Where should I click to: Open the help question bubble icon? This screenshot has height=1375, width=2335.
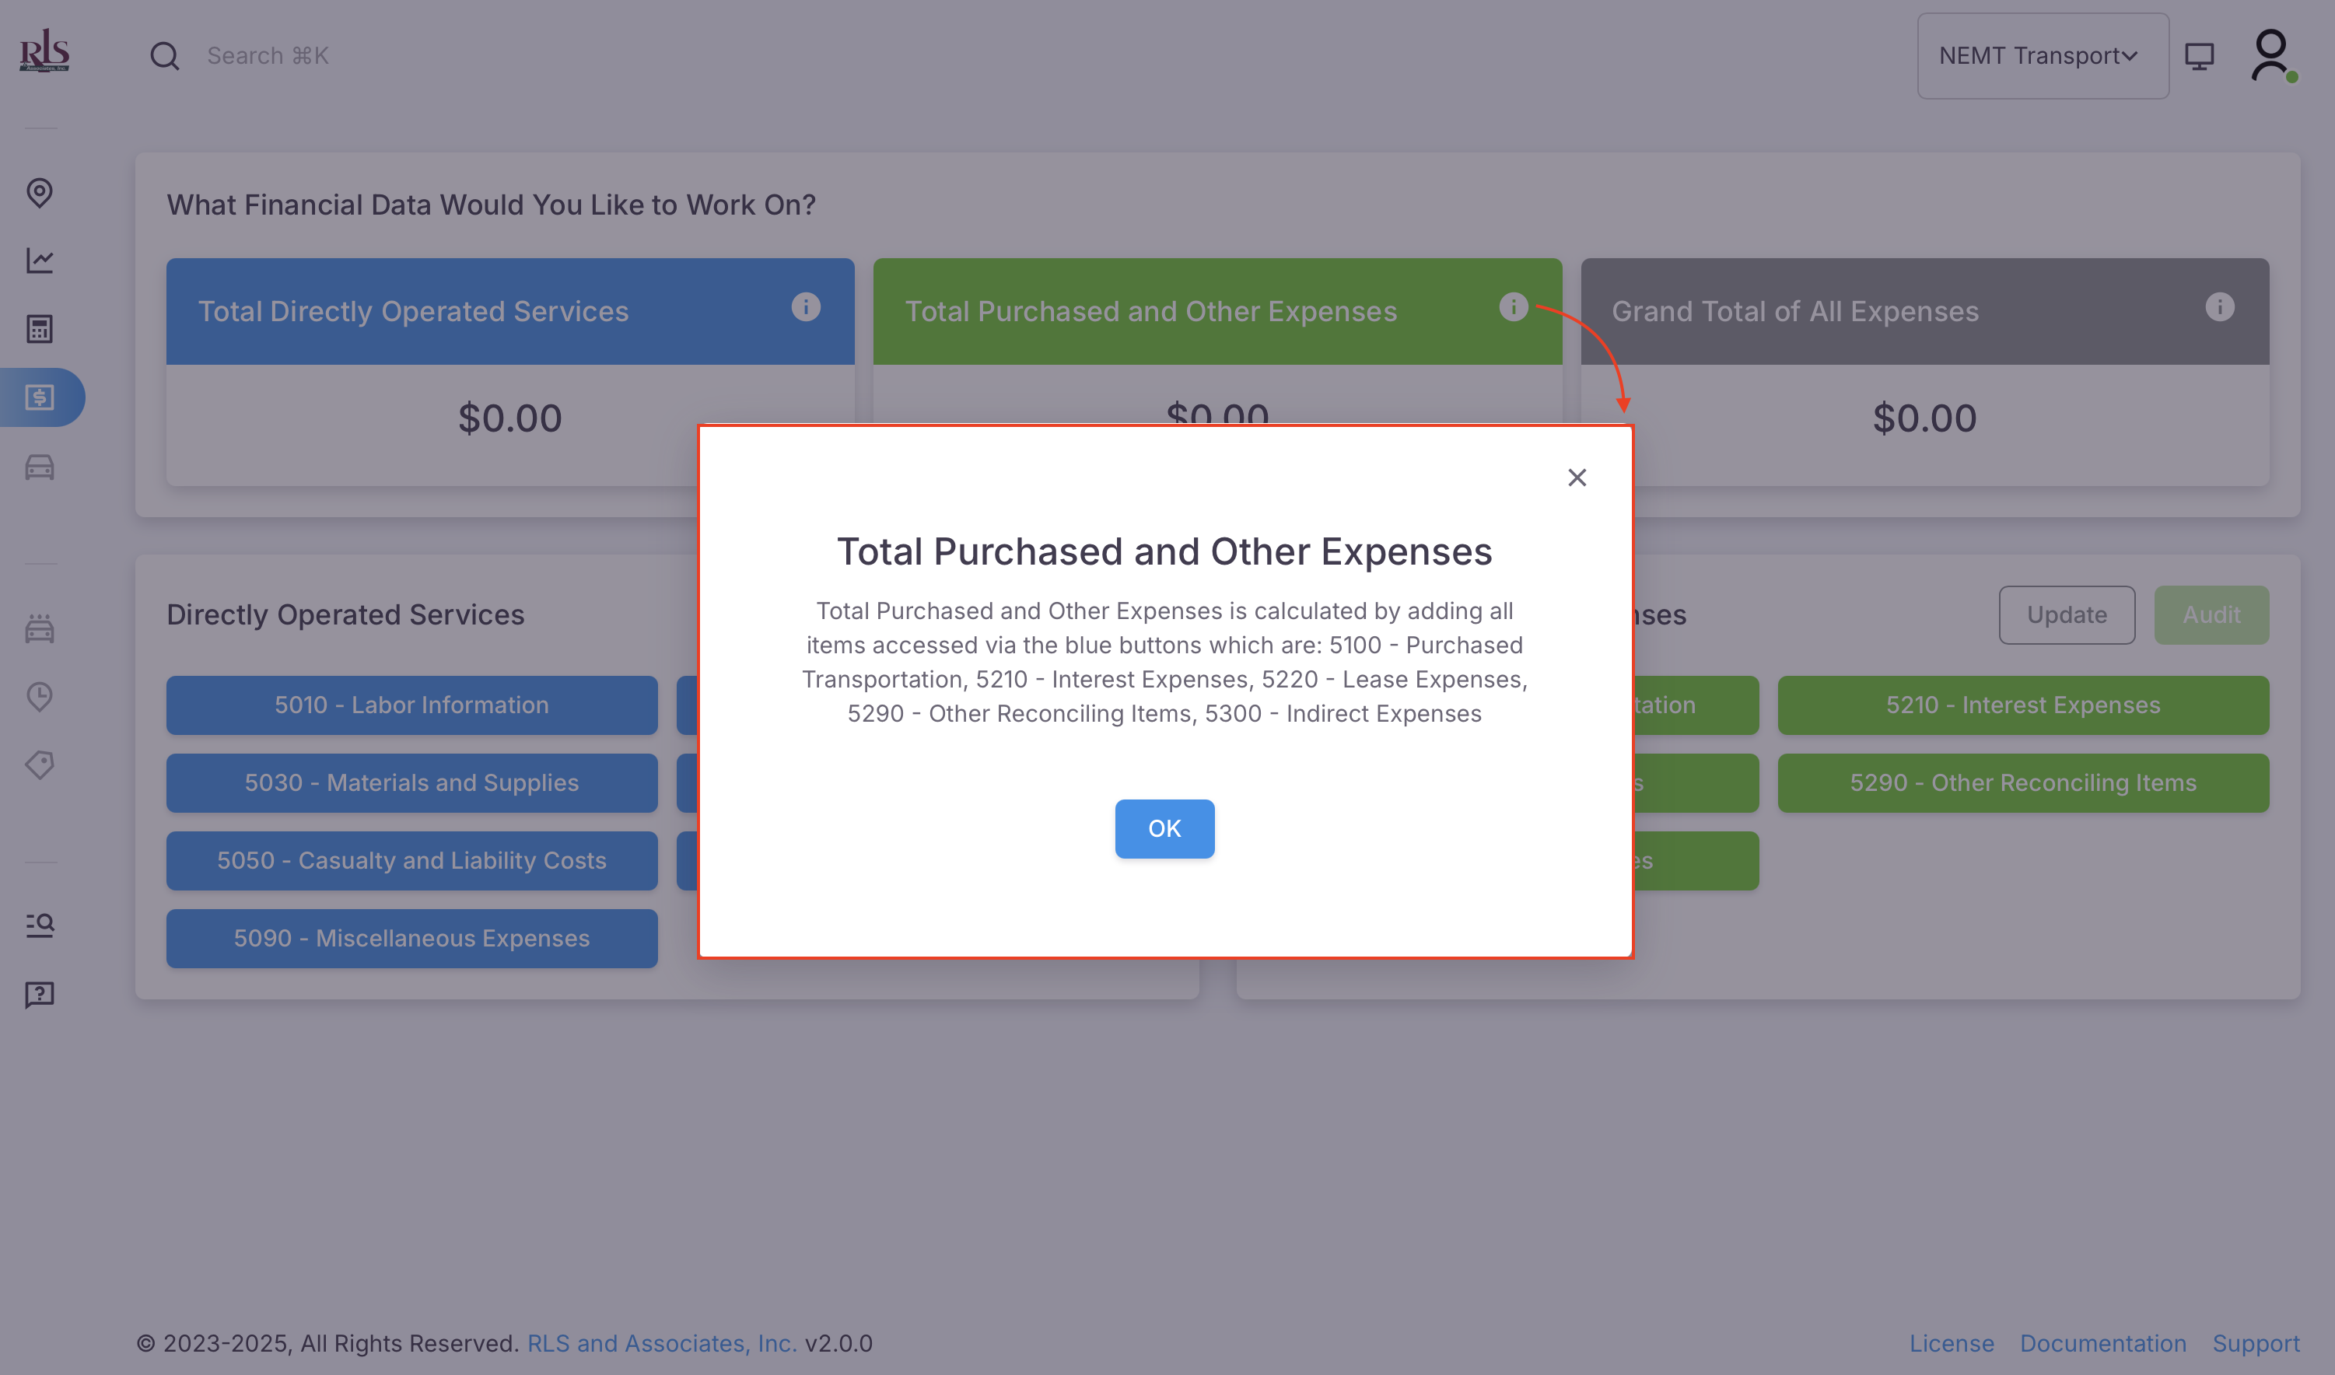(x=39, y=994)
